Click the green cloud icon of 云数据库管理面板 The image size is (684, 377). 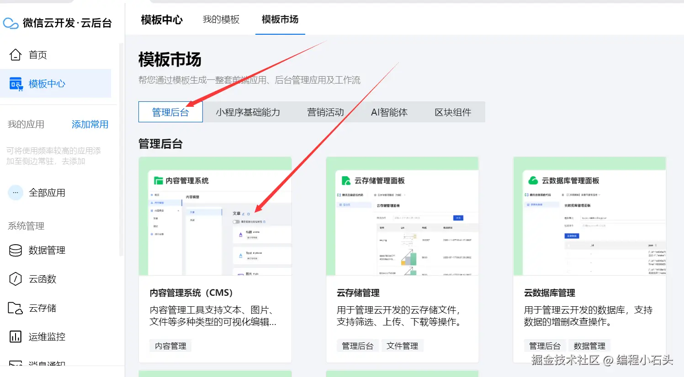[x=533, y=181]
